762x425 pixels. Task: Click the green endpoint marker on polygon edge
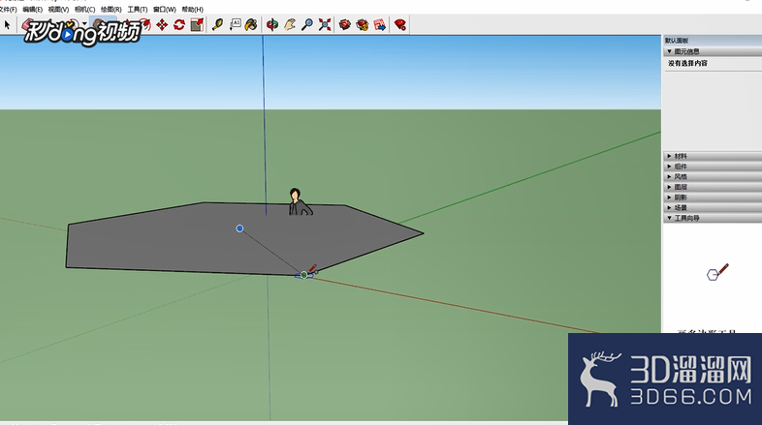303,275
